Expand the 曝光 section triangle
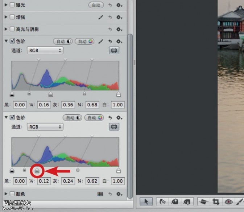244x212 pixels. click(6, 5)
